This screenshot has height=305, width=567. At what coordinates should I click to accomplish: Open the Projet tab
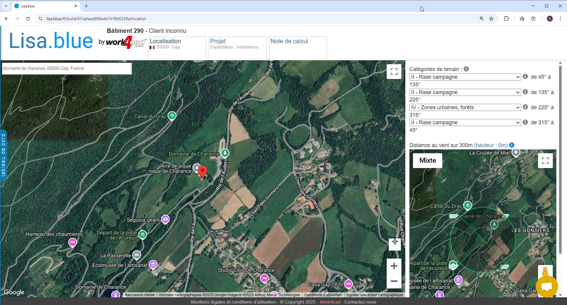point(237,48)
